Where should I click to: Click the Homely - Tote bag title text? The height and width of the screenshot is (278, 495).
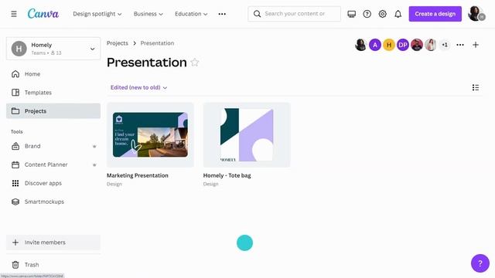click(227, 175)
